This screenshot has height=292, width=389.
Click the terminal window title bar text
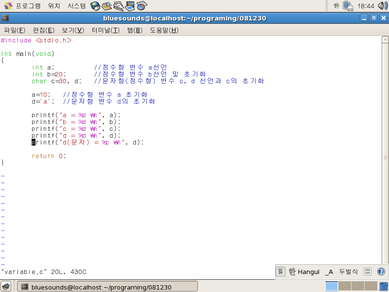click(185, 18)
